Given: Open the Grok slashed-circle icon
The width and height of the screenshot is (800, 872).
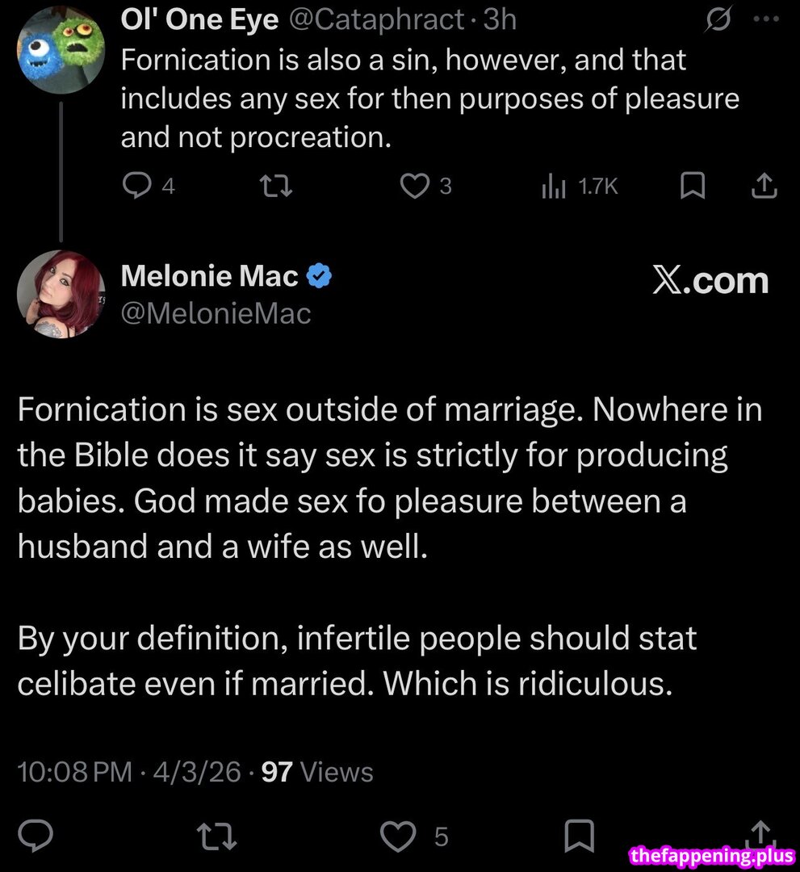Looking at the screenshot, I should point(716,19).
